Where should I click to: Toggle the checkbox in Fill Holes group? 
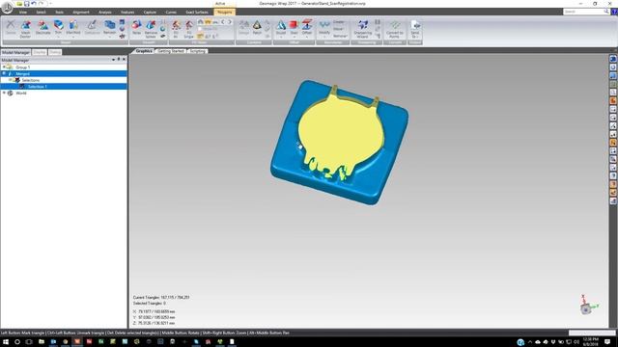point(200,29)
